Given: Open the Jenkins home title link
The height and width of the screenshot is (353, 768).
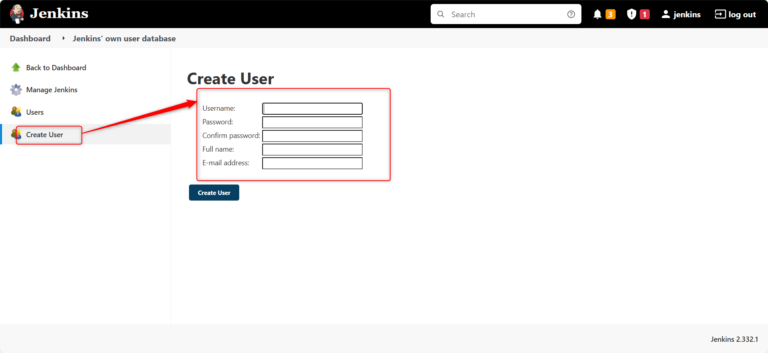Looking at the screenshot, I should click(x=59, y=14).
